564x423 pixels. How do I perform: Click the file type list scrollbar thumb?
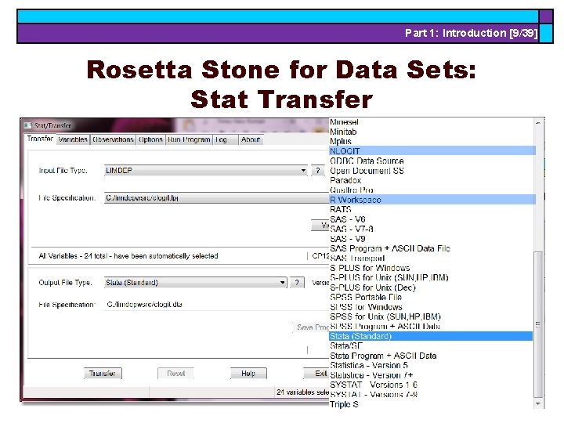point(538,325)
